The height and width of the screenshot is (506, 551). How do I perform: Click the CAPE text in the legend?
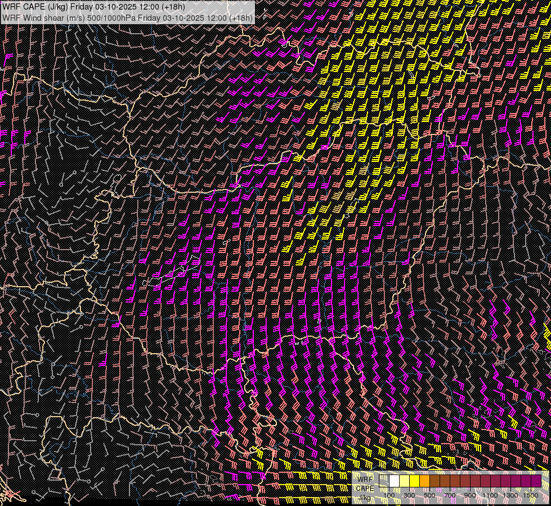365,488
